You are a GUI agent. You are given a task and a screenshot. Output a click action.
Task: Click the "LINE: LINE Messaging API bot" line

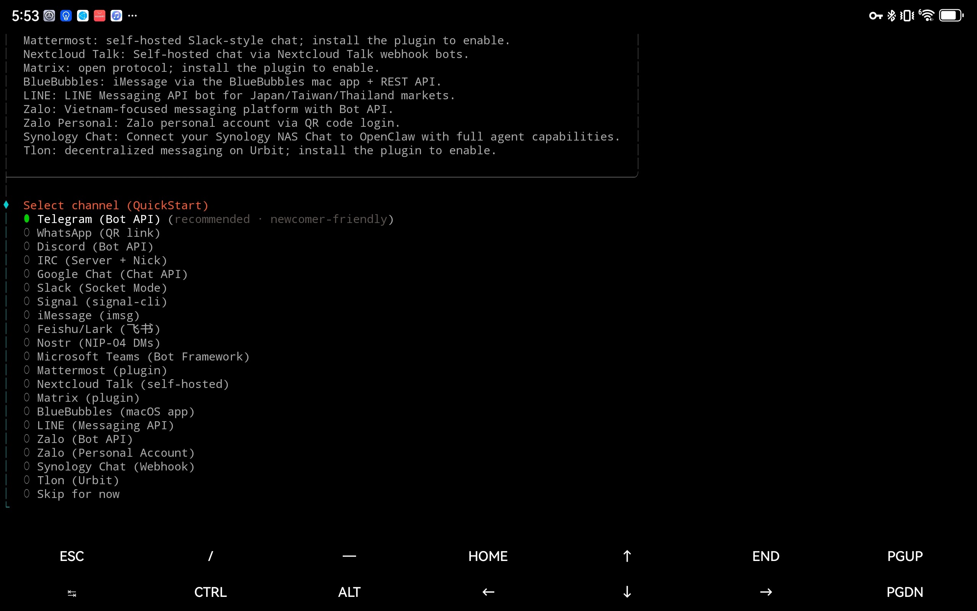pos(239,95)
